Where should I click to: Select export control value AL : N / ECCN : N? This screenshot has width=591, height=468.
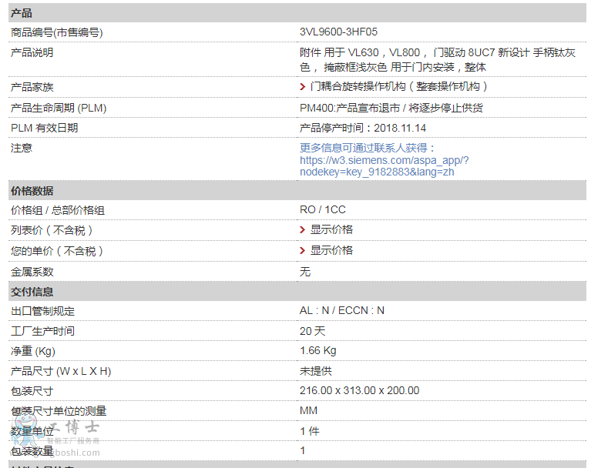pos(342,311)
